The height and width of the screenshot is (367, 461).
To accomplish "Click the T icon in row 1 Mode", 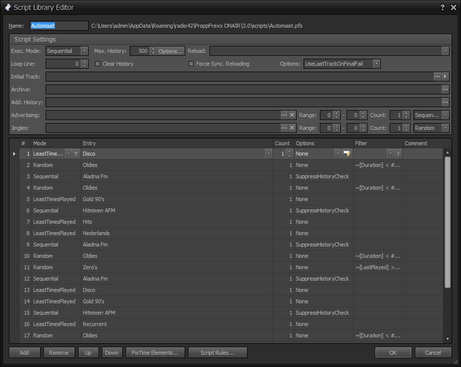I will (76, 154).
